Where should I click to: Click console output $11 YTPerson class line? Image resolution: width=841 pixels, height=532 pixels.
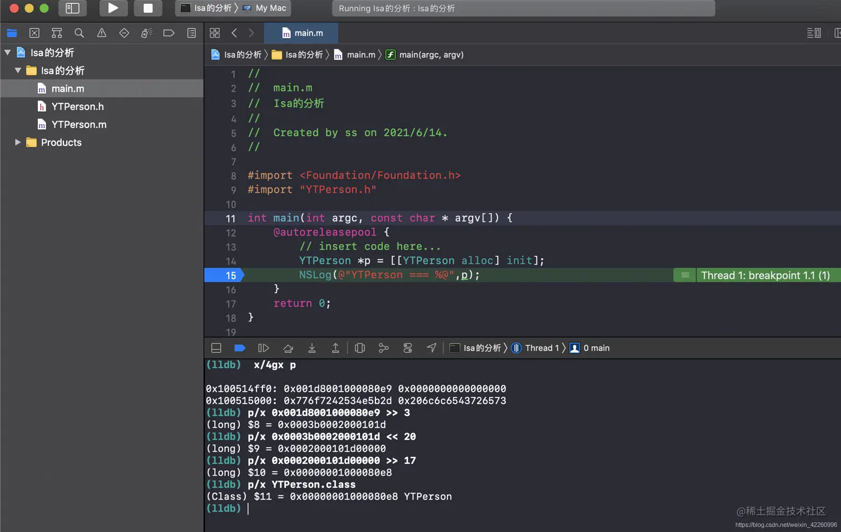[329, 496]
